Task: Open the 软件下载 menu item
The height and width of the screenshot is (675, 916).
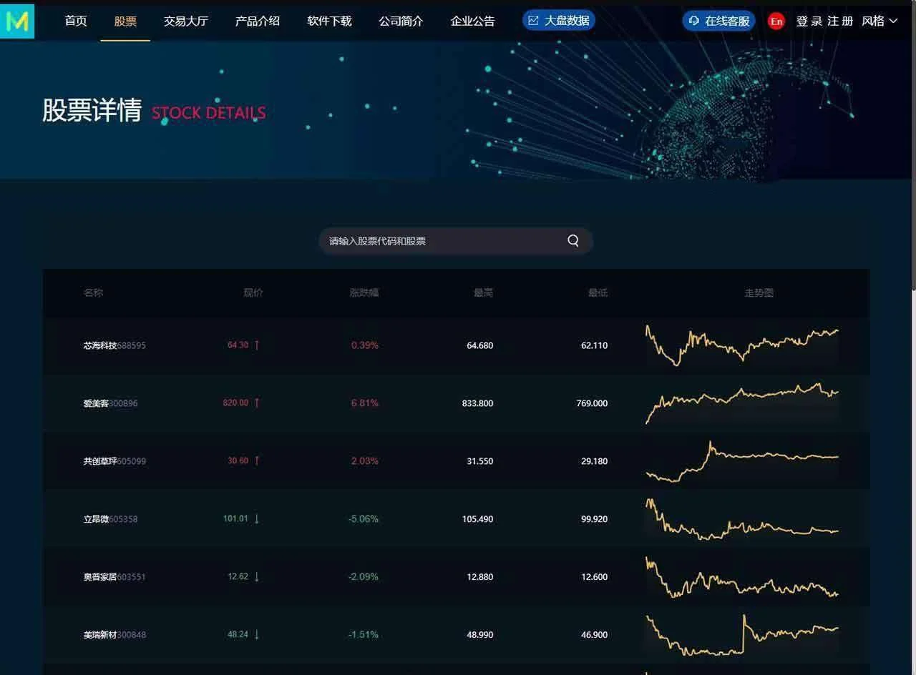Action: pyautogui.click(x=329, y=21)
